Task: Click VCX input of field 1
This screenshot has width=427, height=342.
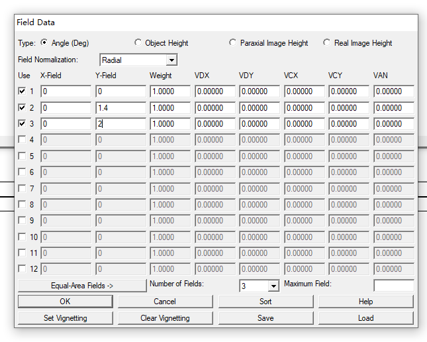Action: click(305, 91)
